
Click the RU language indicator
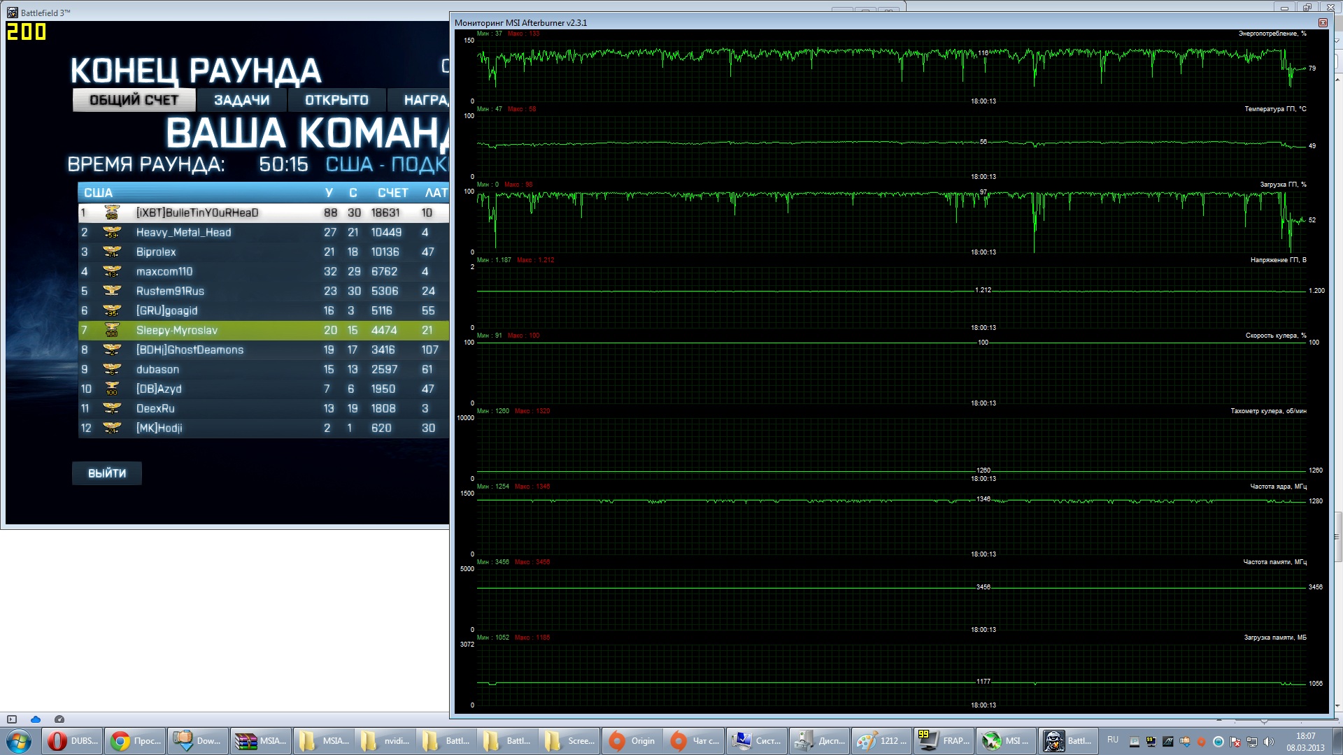tap(1112, 740)
